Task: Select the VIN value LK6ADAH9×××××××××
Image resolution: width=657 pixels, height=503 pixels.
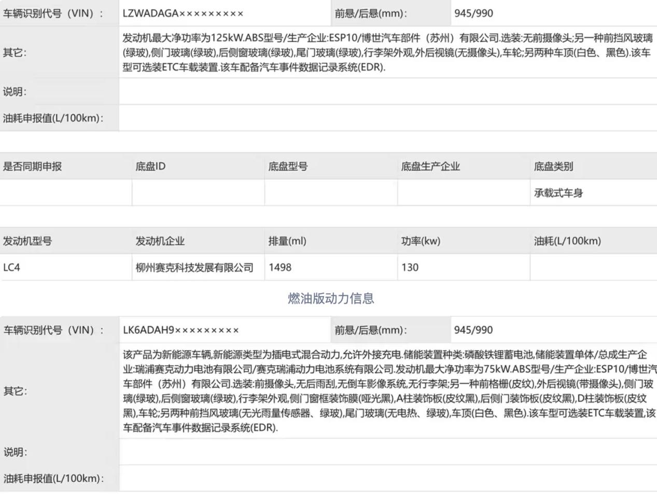Action: (181, 330)
